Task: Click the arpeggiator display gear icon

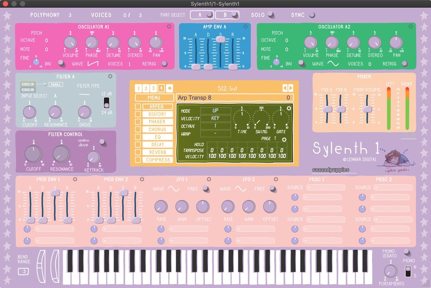Action: pyautogui.click(x=289, y=108)
